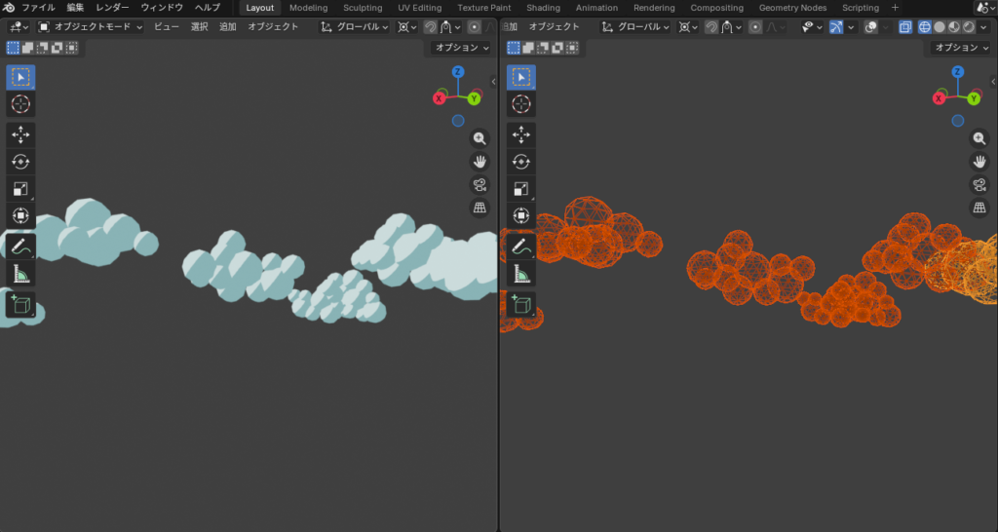Choose the Scale tool in left viewport

click(20, 189)
